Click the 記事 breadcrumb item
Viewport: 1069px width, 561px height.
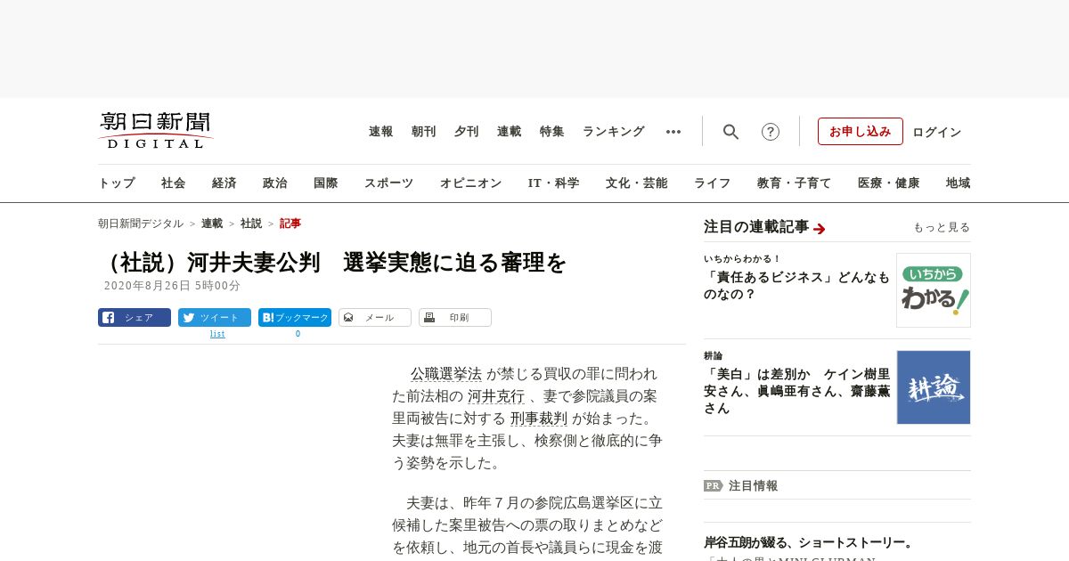tap(290, 224)
